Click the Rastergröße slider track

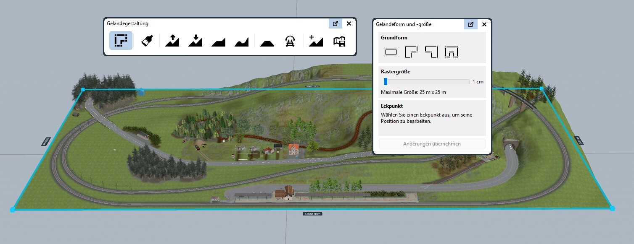pyautogui.click(x=426, y=82)
